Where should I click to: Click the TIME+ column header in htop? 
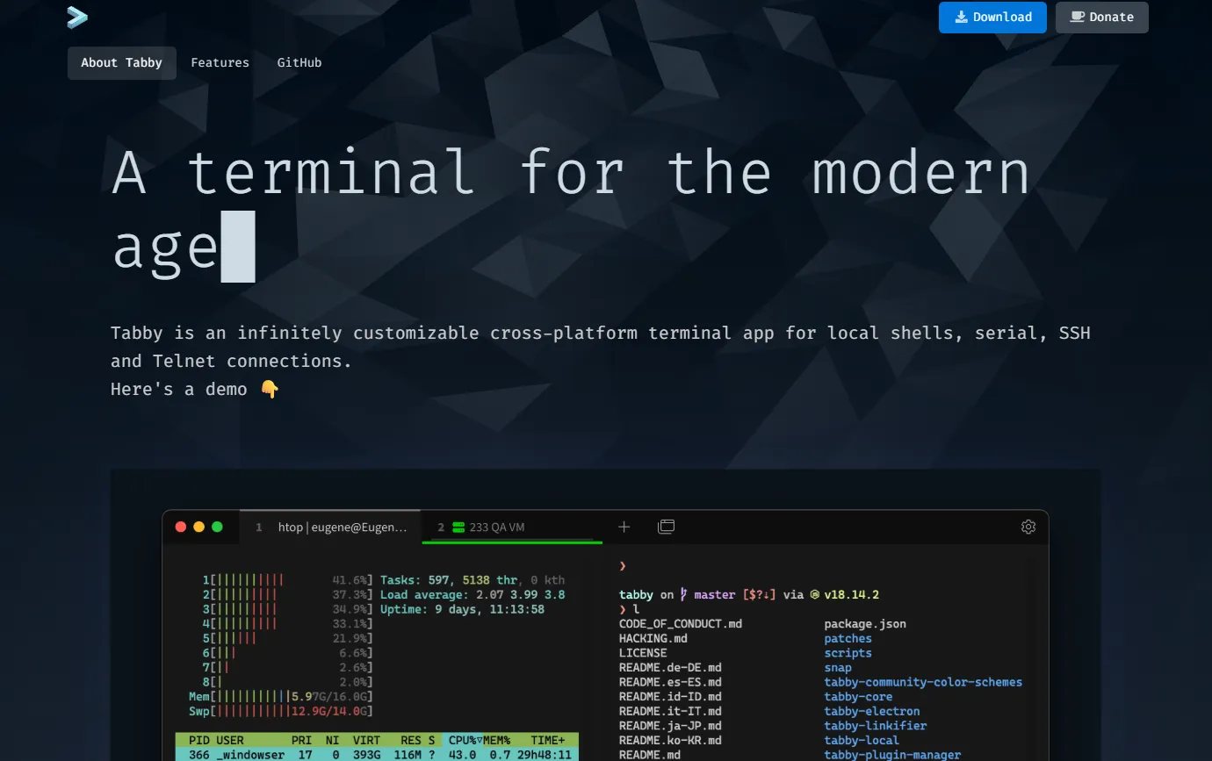(x=548, y=740)
